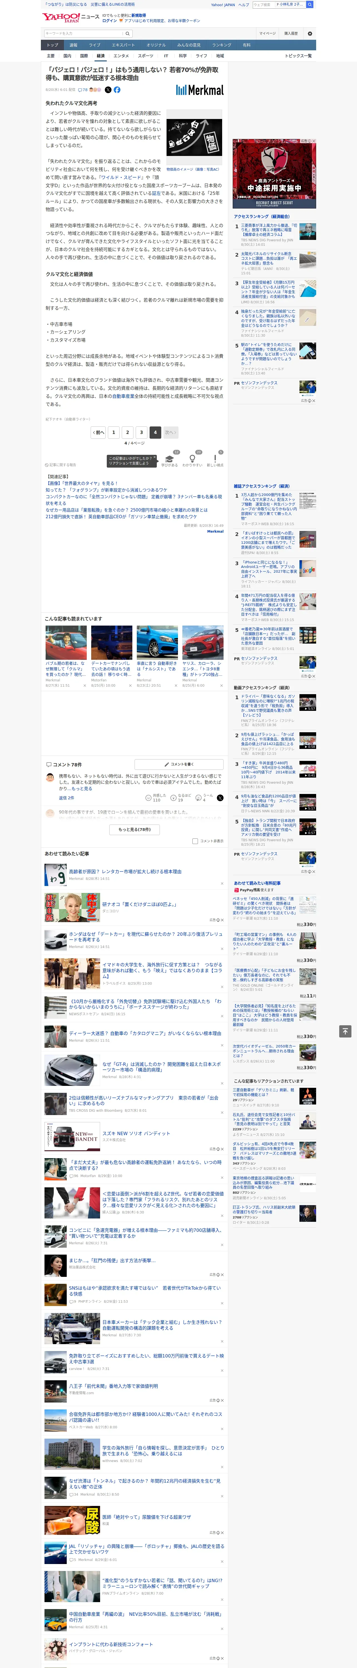Open ranking item 三菱商事が洋上風力から撤退
The width and height of the screenshot is (357, 1668).
click(x=268, y=230)
